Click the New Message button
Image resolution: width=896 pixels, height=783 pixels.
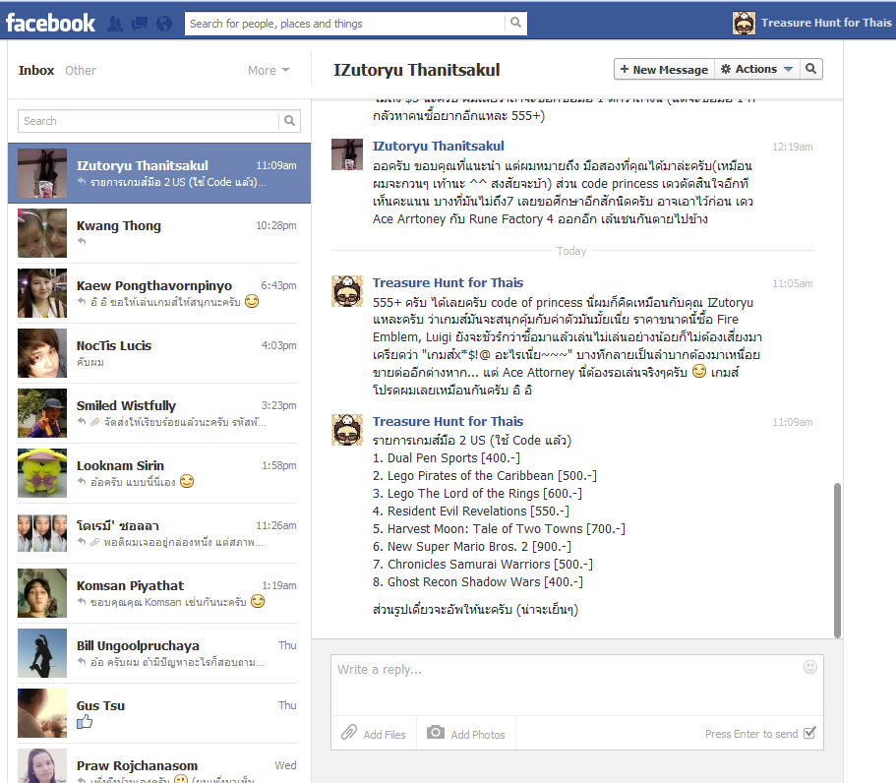tap(665, 69)
